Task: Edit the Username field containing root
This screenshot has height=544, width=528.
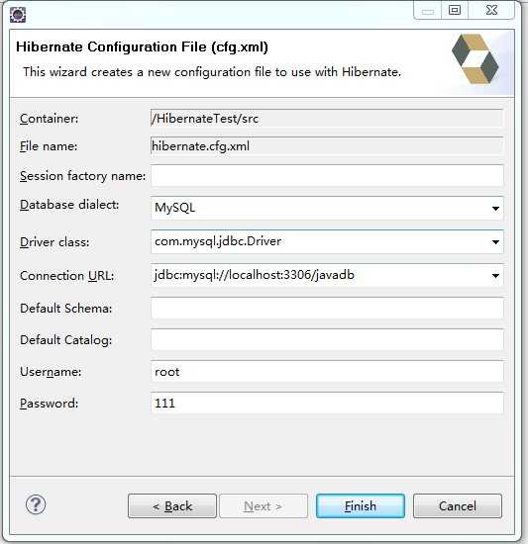Action: pos(327,372)
